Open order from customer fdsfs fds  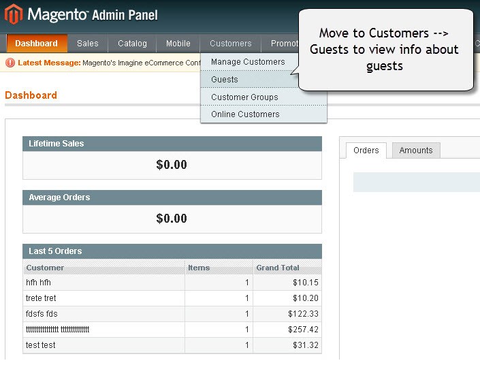coord(172,313)
